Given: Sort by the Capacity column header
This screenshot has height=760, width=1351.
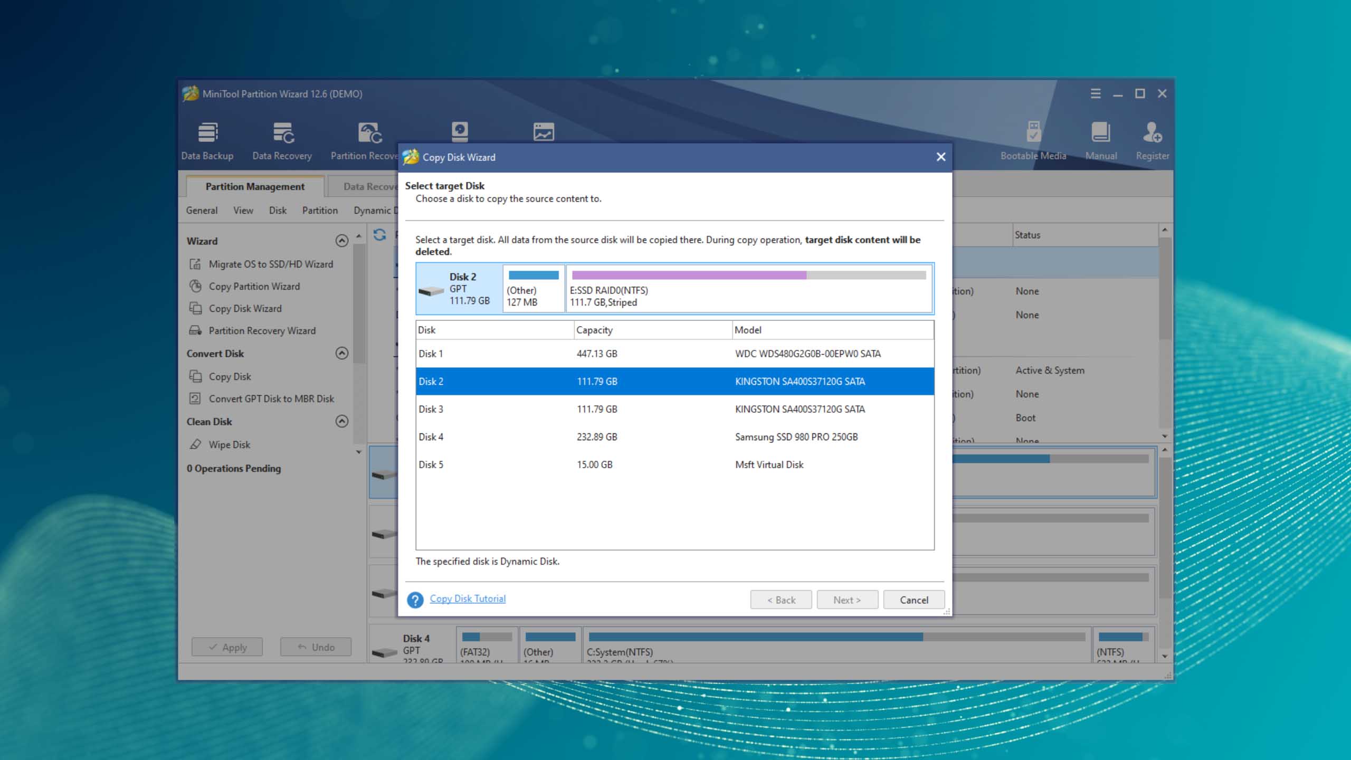Looking at the screenshot, I should pos(653,330).
